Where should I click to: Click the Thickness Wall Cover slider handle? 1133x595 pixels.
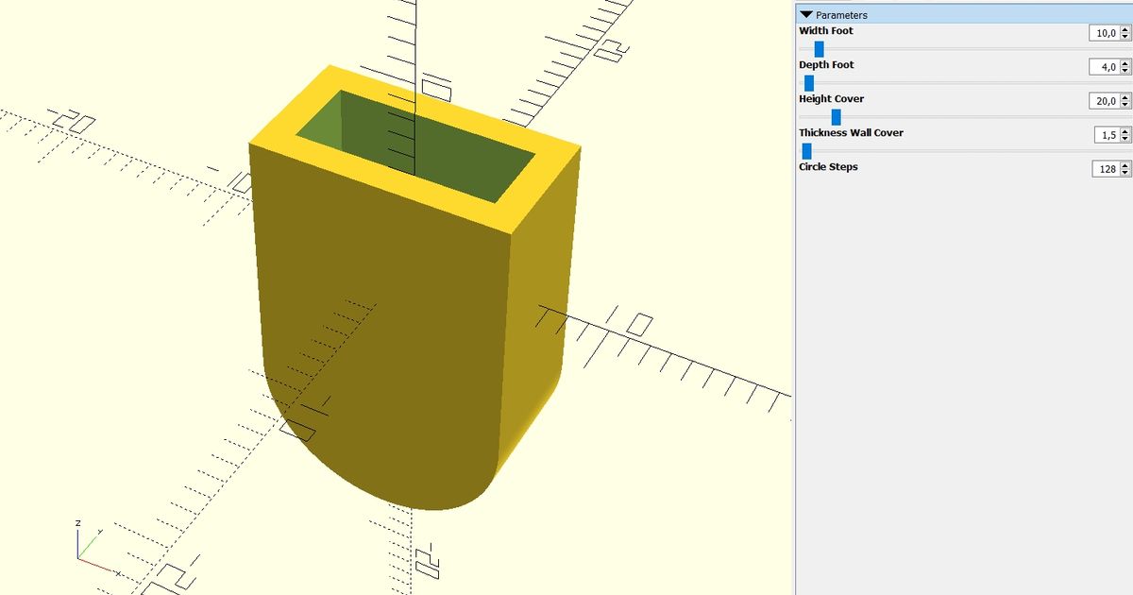807,150
